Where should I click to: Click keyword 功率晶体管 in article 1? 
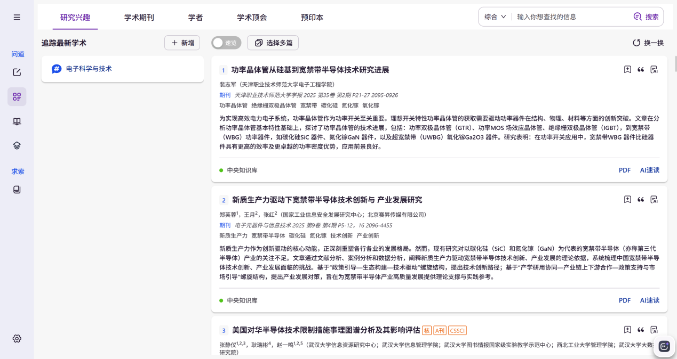[x=233, y=105]
